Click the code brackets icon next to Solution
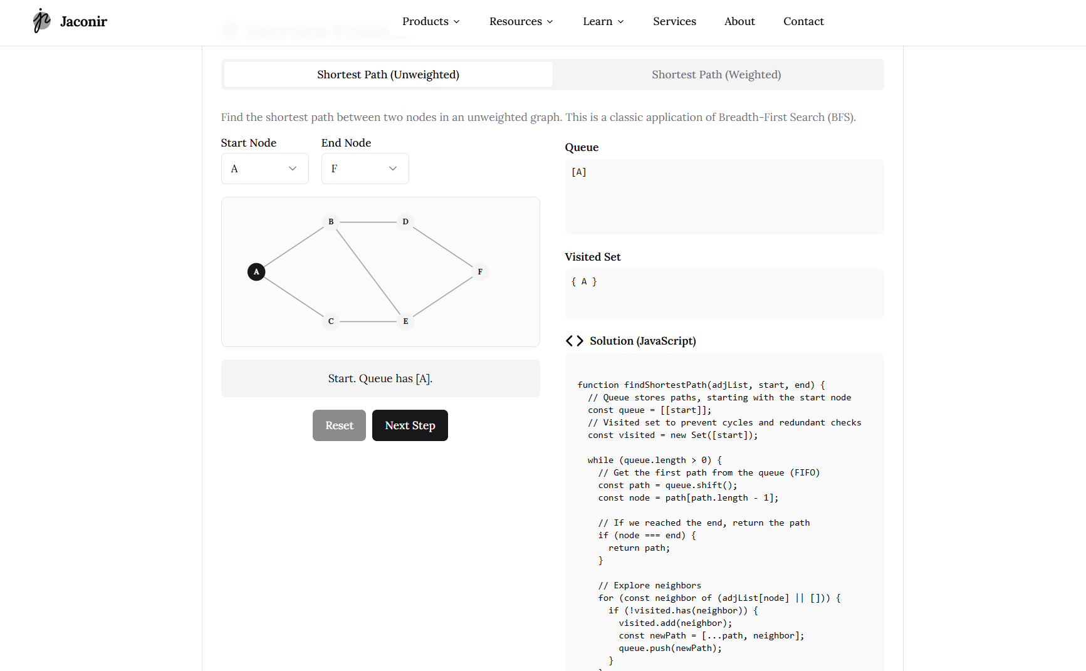1086x671 pixels. pyautogui.click(x=574, y=341)
